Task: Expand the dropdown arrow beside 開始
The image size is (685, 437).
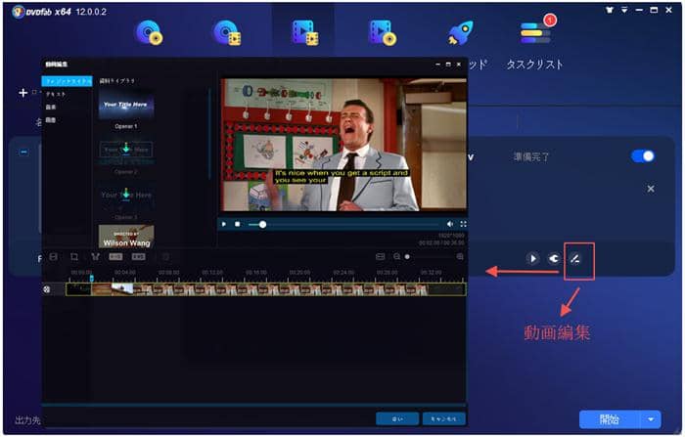Action: coord(651,419)
